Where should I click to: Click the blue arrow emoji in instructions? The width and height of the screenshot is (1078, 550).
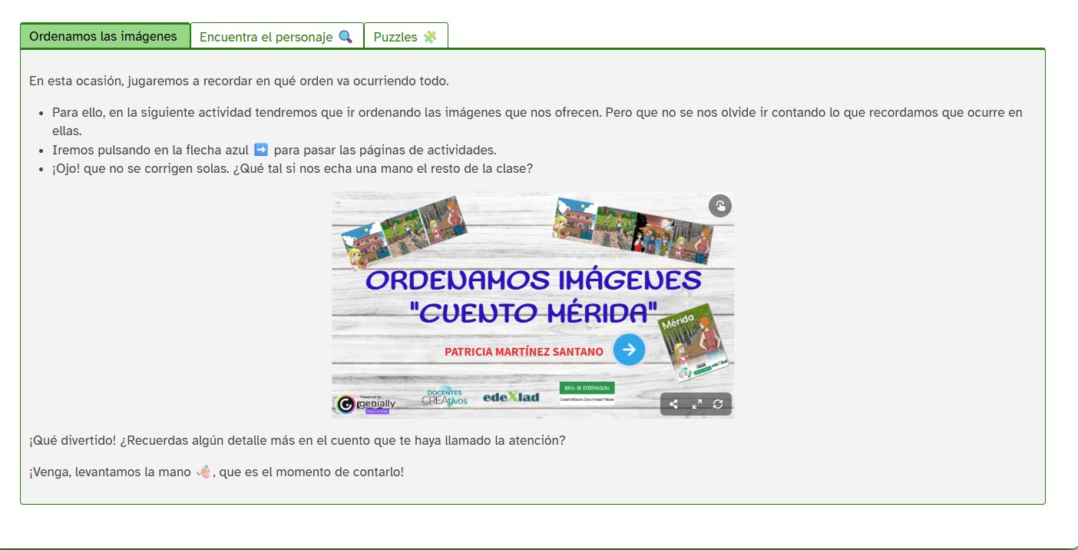(260, 150)
